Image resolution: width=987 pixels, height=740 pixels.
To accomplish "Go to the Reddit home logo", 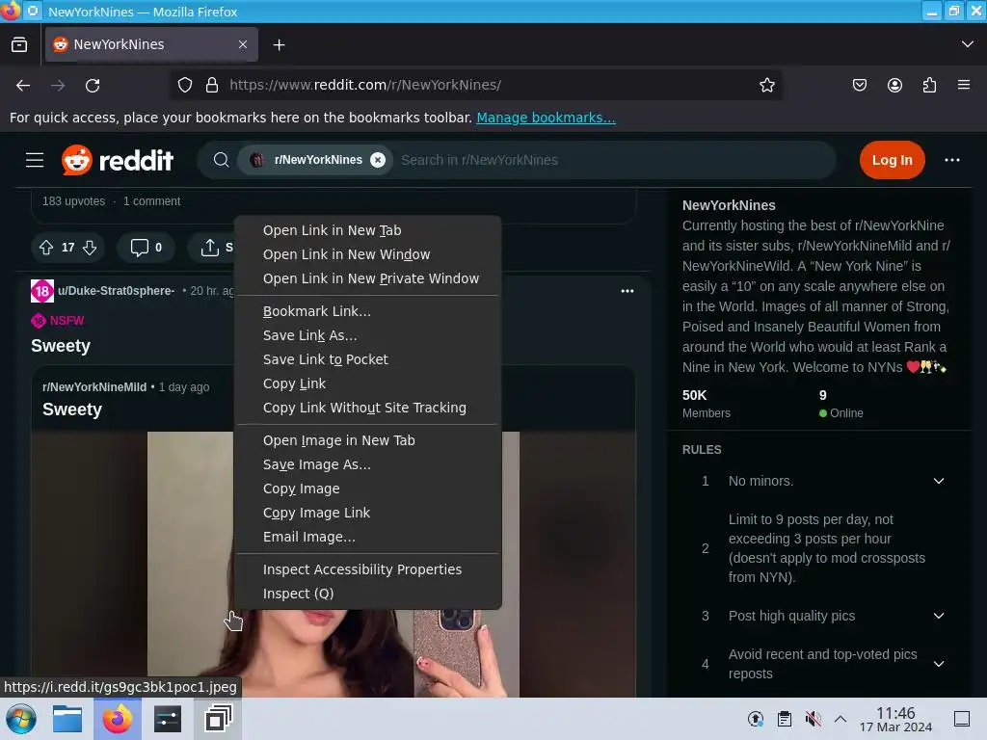I will click(x=117, y=160).
